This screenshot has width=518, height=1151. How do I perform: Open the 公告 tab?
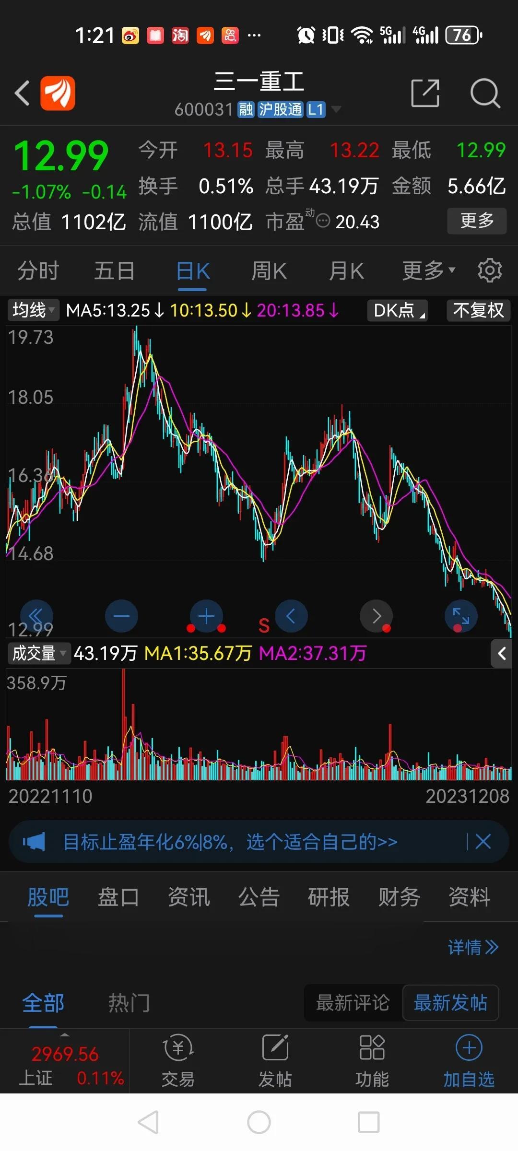pos(259,897)
